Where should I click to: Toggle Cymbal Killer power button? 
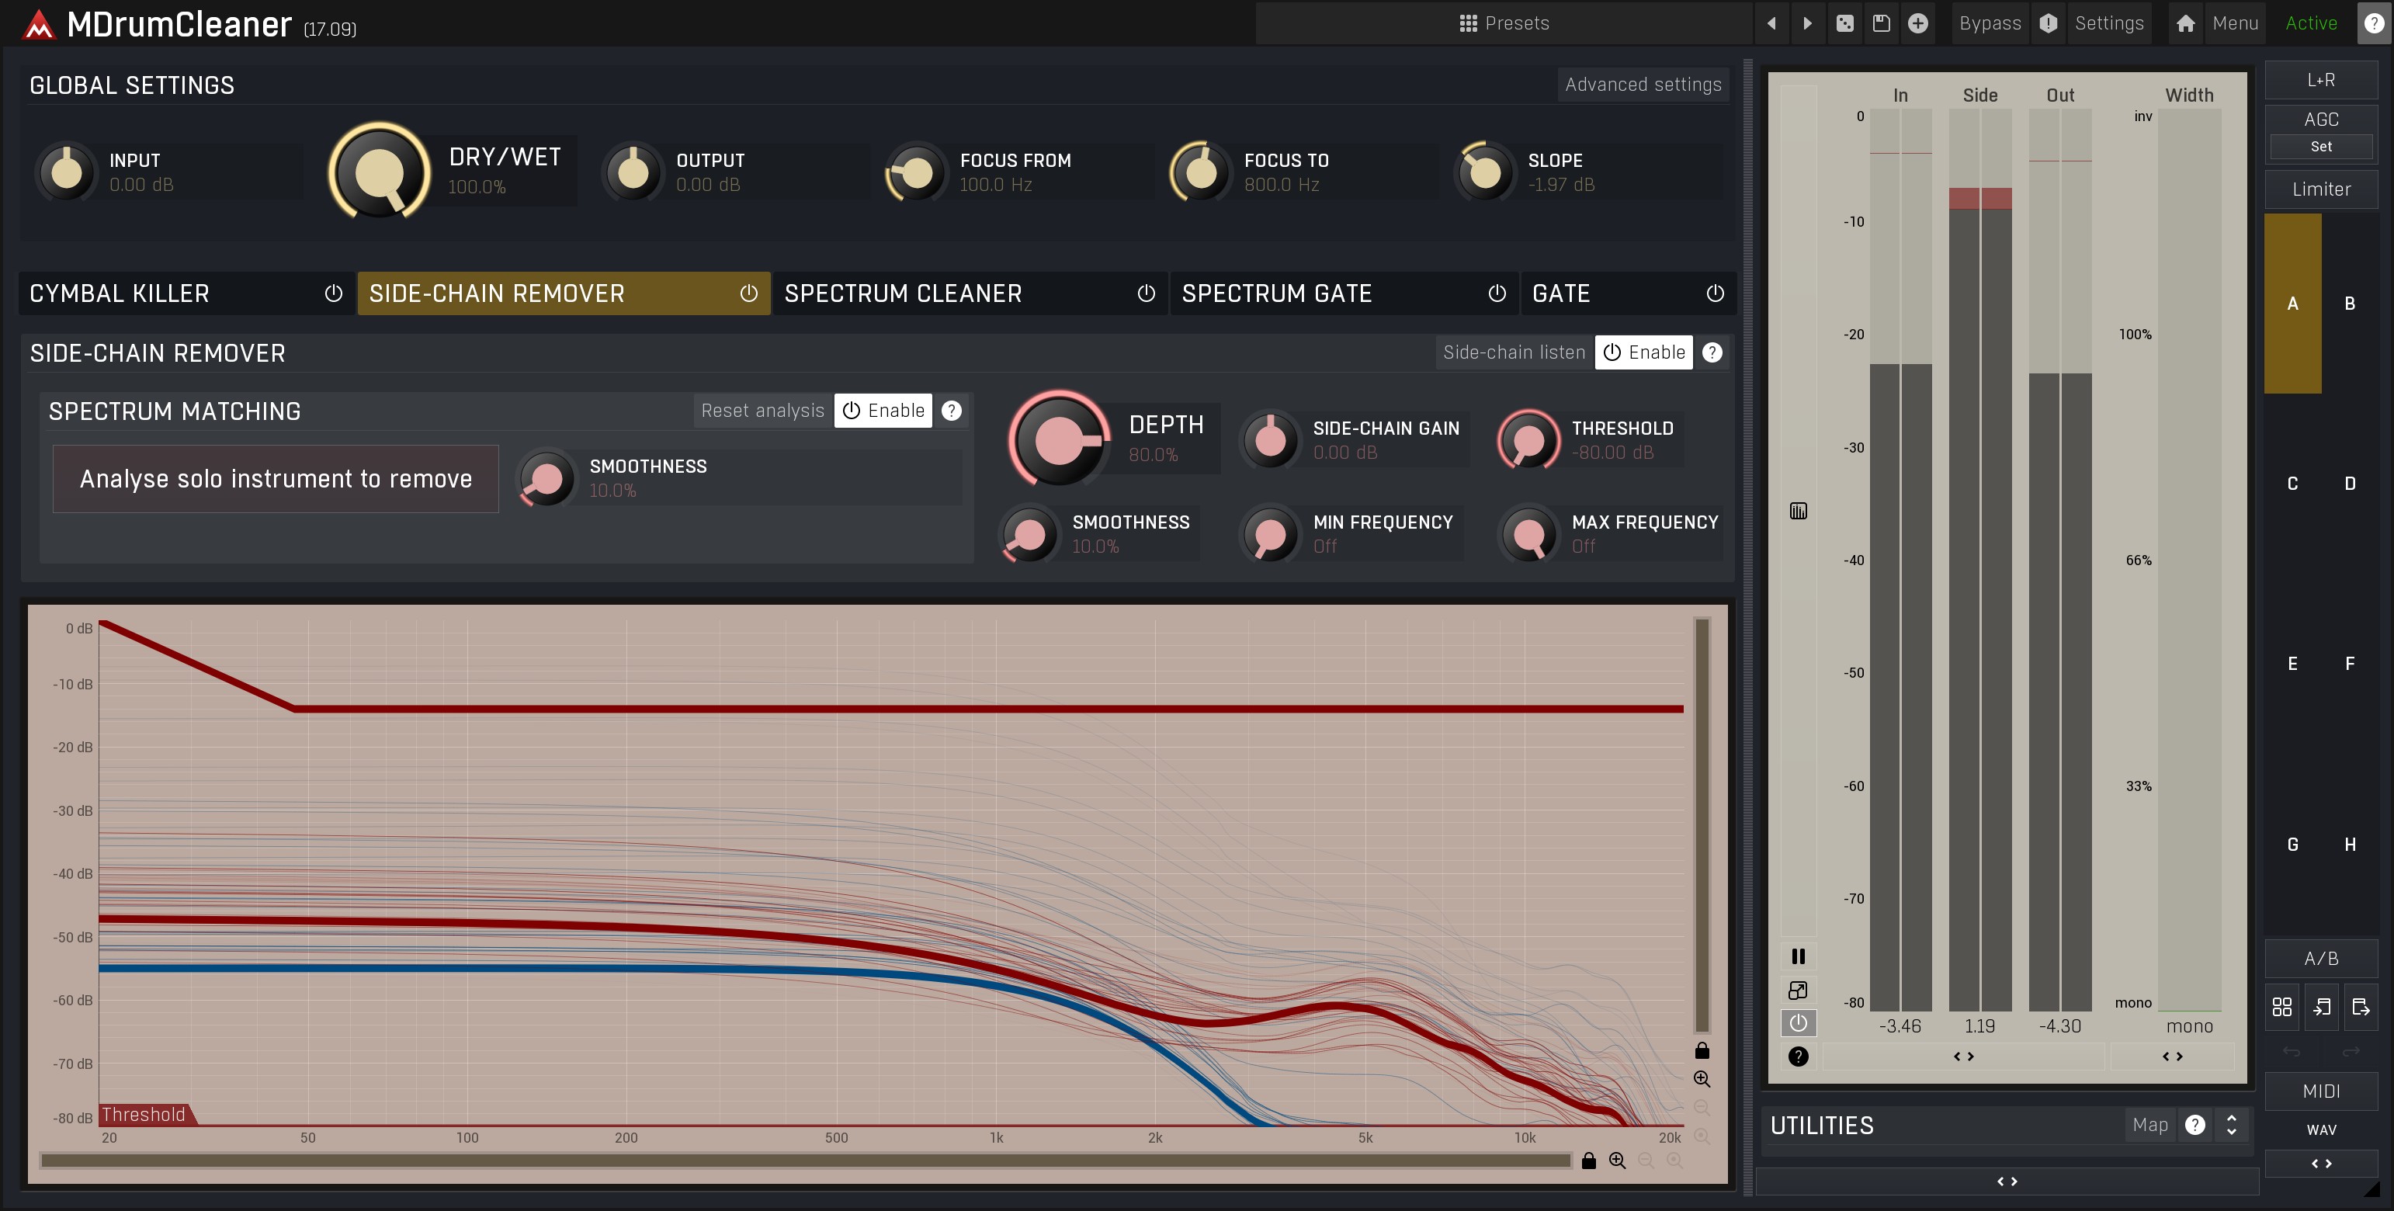334,293
